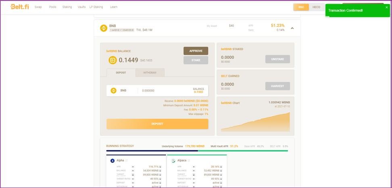392x188 pixels.
Task: Click the Belt.fi logo
Action: click(x=20, y=7)
